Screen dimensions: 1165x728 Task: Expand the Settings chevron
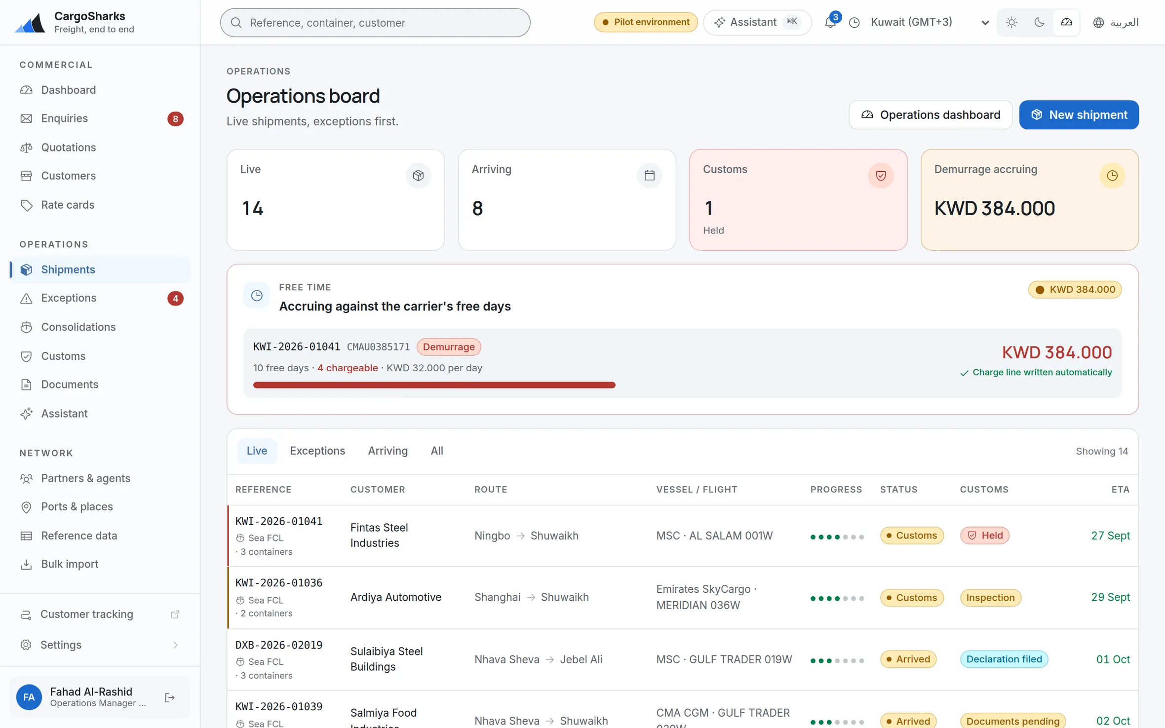click(x=175, y=645)
